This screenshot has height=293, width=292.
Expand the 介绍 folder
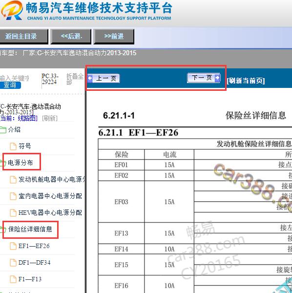click(x=14, y=129)
